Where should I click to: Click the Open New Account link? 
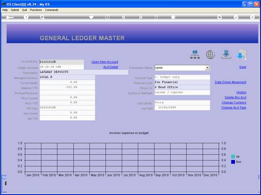click(x=105, y=62)
